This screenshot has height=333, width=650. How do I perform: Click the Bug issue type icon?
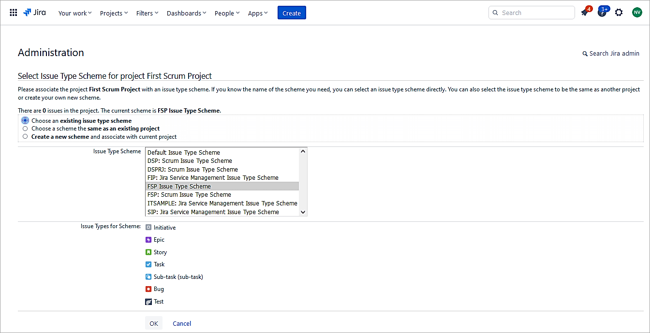pos(148,289)
